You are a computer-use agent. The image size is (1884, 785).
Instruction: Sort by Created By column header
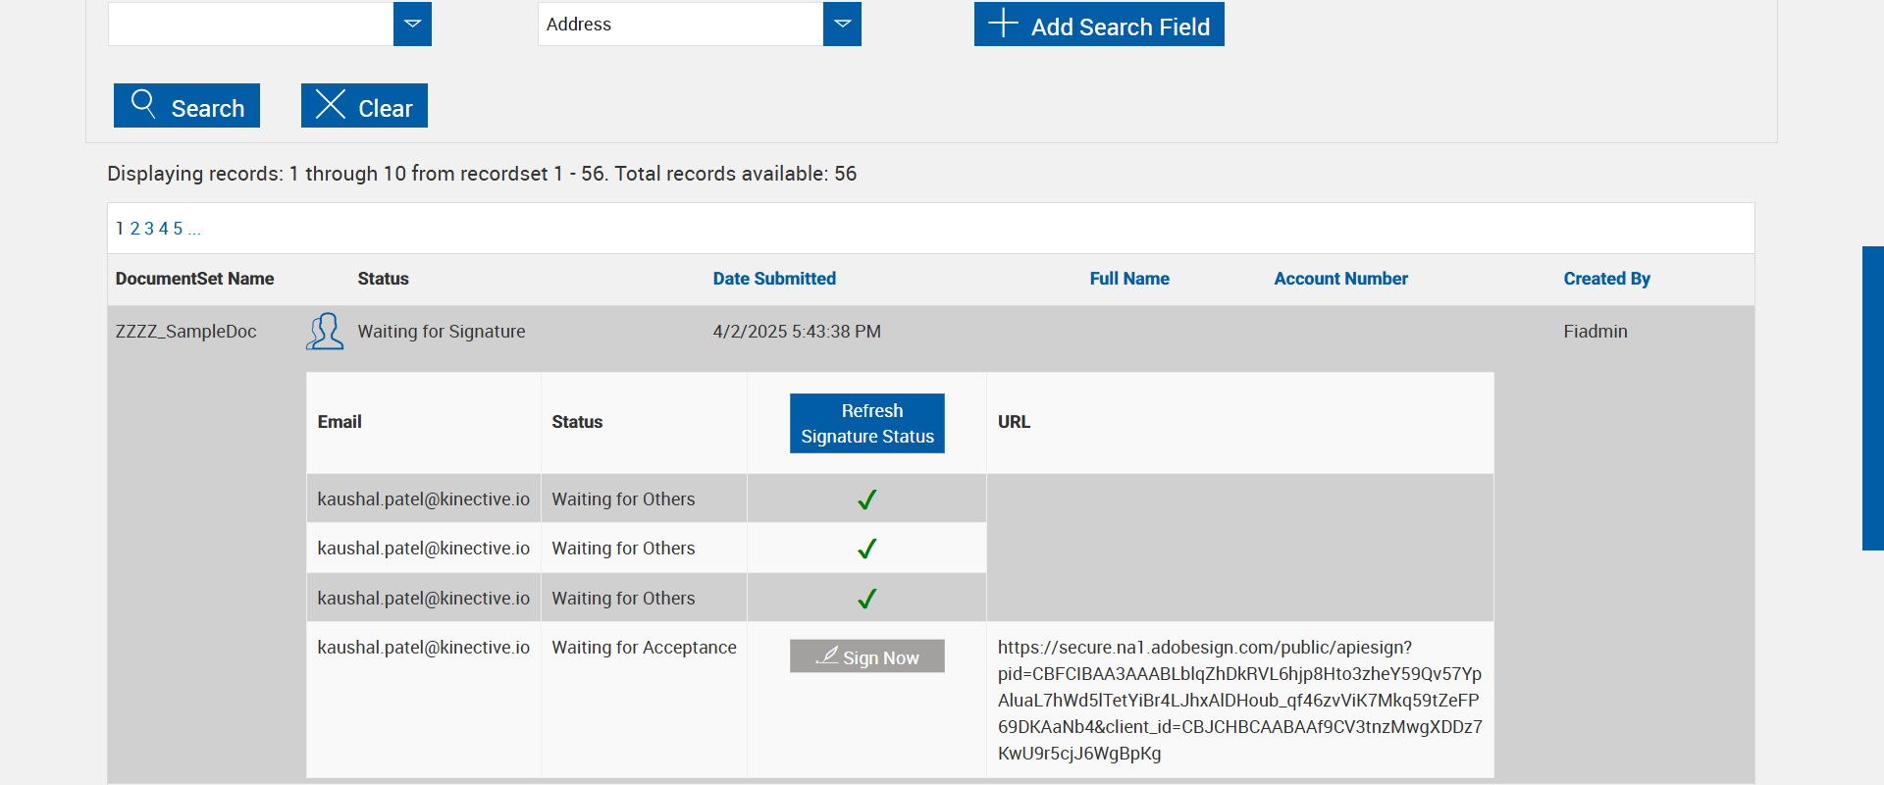tap(1606, 279)
